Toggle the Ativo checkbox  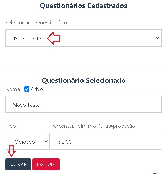tap(27, 89)
